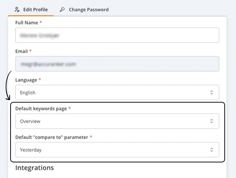Viewport: 236px width, 178px height.
Task: Click the key icon beside Change Password
Action: [x=62, y=10]
